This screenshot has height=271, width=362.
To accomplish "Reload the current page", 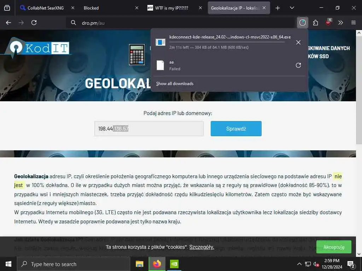I will coord(34,23).
